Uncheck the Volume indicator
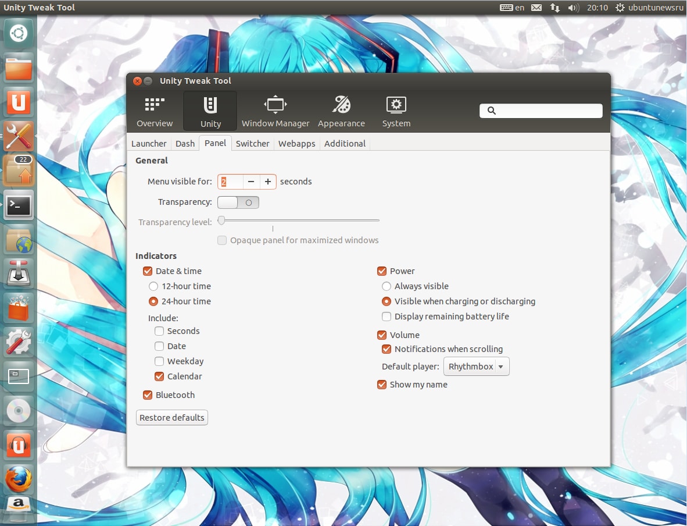 click(382, 335)
